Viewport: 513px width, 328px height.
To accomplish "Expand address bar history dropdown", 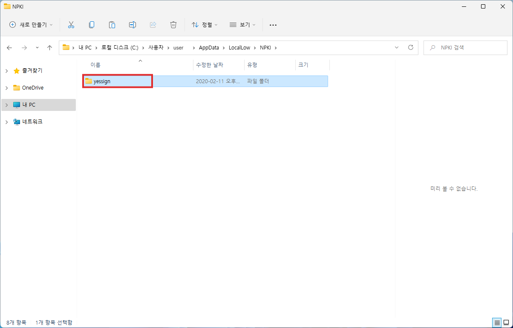I will point(397,48).
